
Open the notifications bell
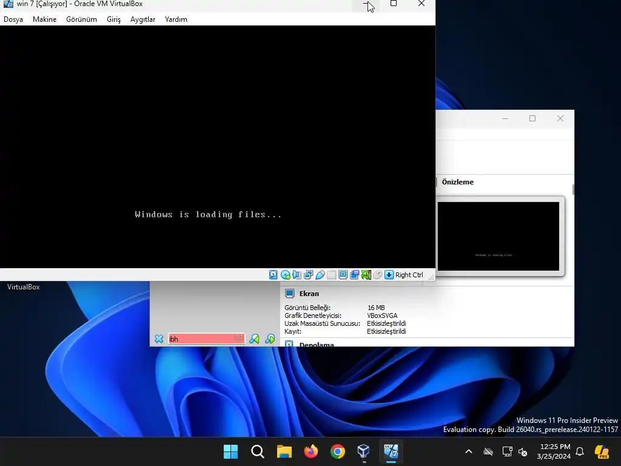click(580, 451)
